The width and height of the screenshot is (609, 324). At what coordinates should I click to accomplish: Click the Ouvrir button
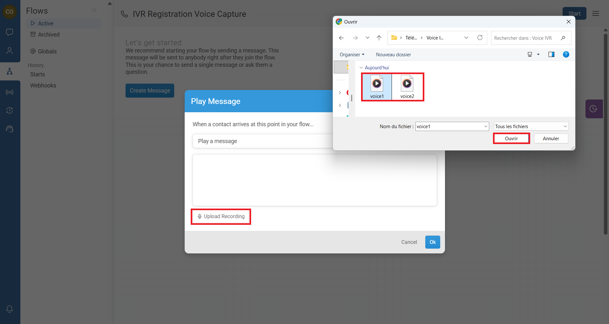click(x=511, y=139)
